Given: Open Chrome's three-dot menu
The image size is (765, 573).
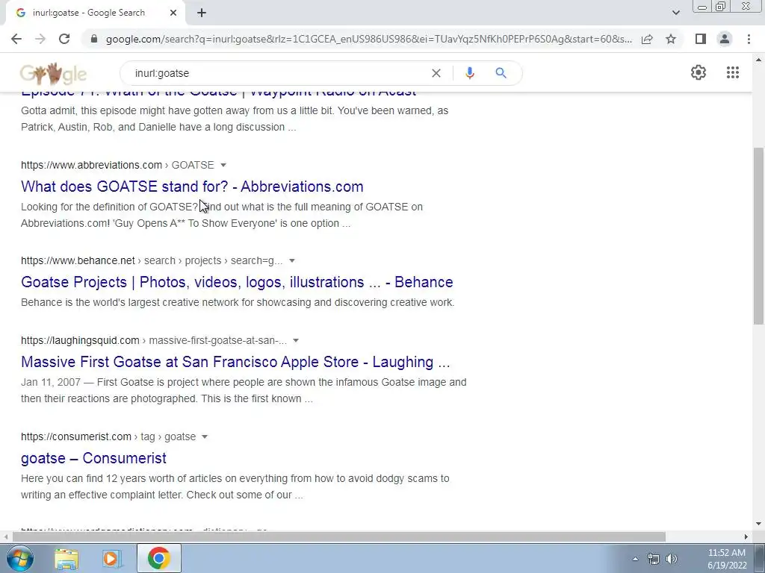Looking at the screenshot, I should [749, 39].
